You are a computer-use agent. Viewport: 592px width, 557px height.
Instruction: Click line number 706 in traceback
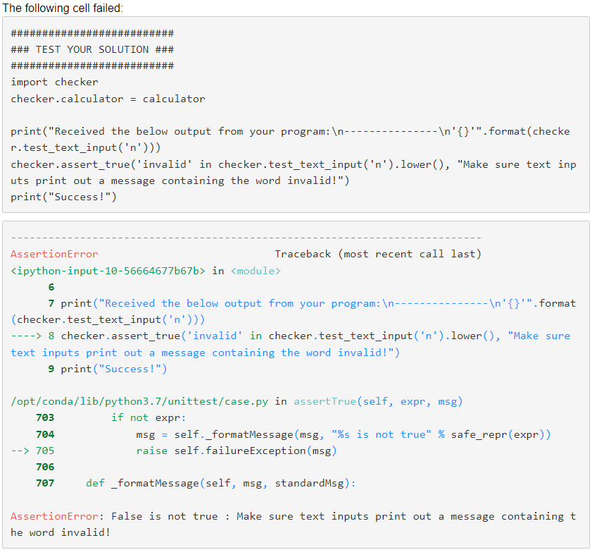[x=45, y=467]
